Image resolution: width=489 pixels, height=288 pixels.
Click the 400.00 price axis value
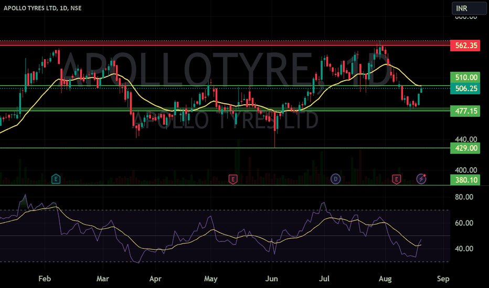(x=466, y=170)
